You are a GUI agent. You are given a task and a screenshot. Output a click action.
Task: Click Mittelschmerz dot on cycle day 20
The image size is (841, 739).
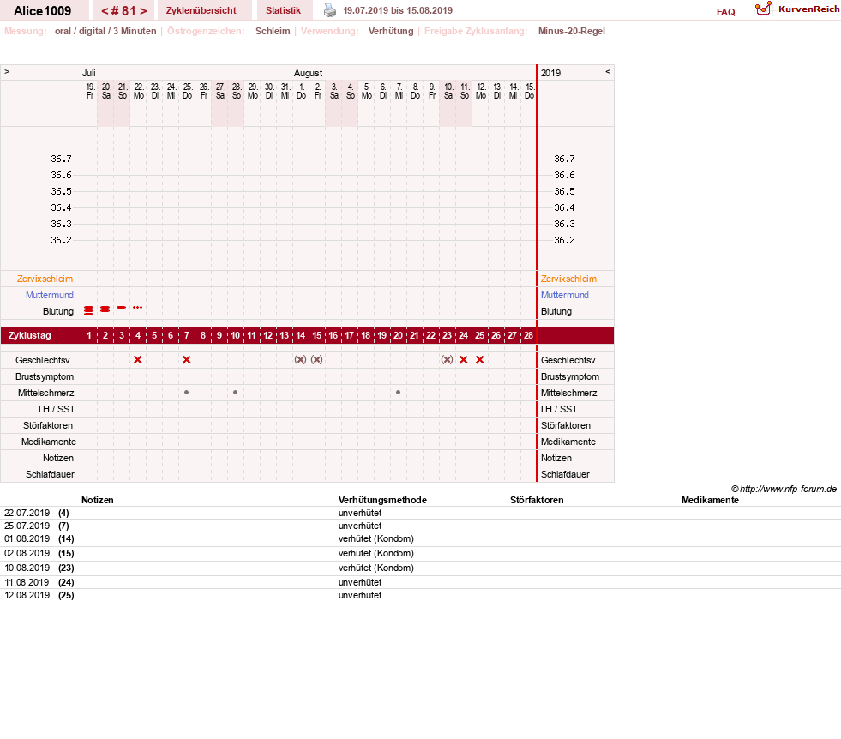click(x=398, y=393)
